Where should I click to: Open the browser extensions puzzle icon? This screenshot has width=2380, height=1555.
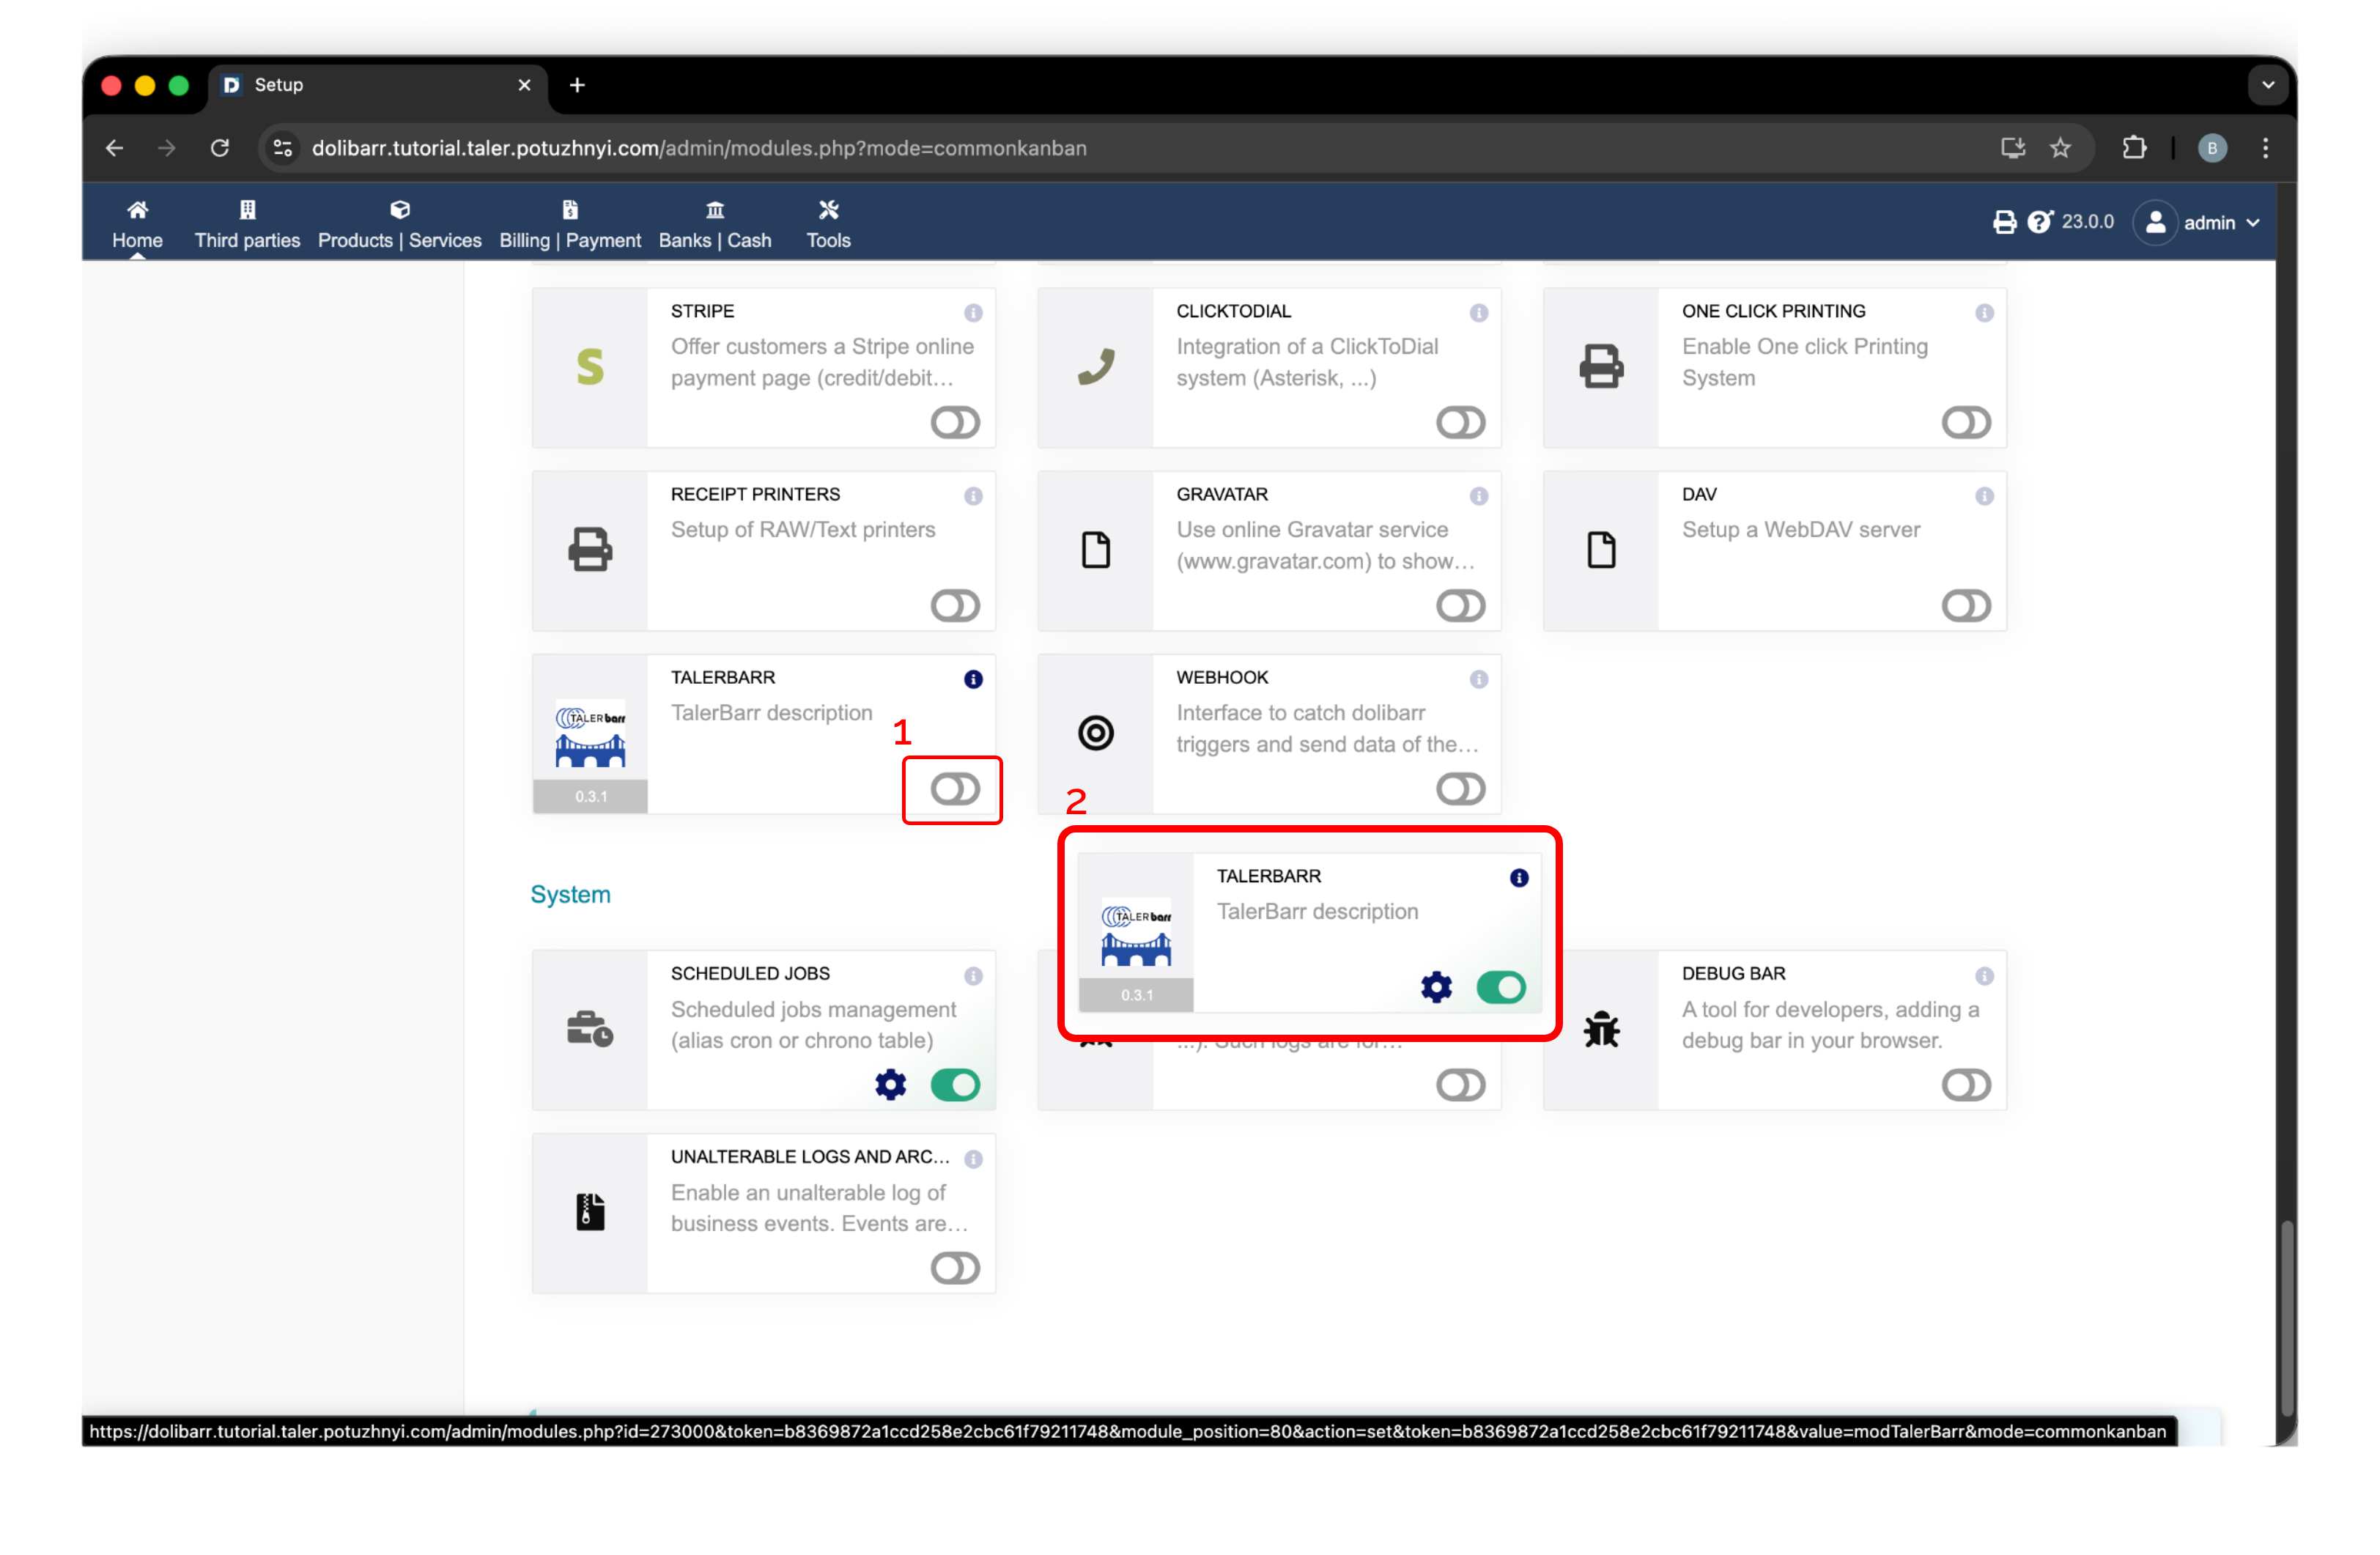pos(2134,148)
